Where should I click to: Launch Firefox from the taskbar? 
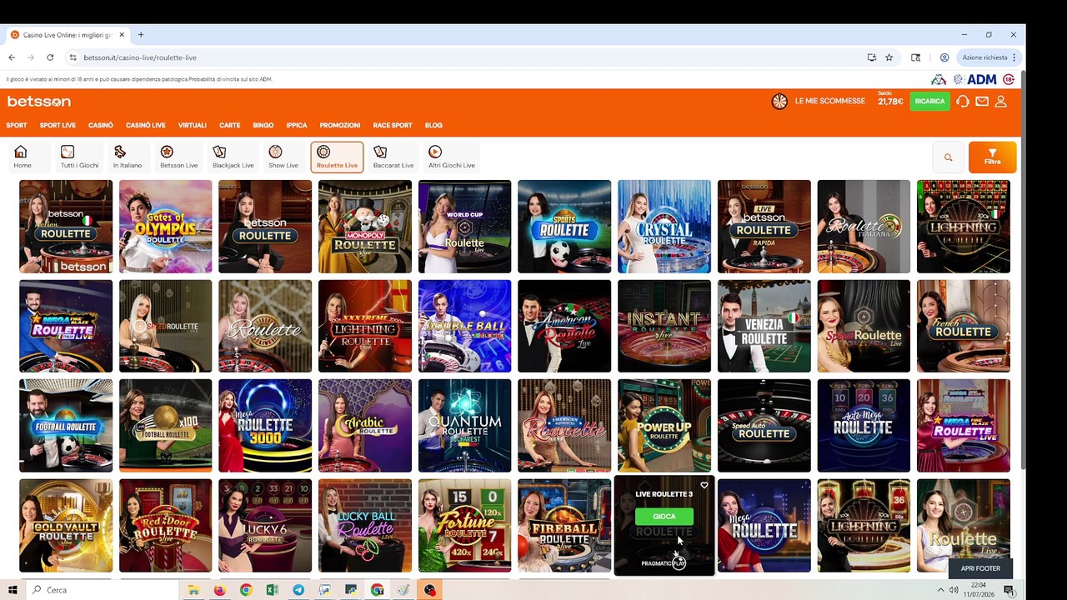219,590
